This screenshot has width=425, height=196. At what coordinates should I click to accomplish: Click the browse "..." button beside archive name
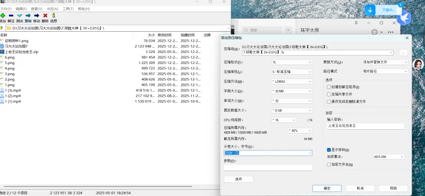point(403,53)
